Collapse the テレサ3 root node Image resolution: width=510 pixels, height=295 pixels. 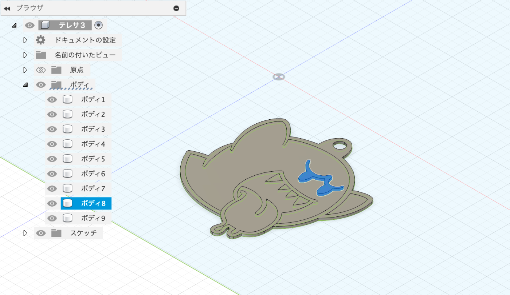tap(14, 25)
